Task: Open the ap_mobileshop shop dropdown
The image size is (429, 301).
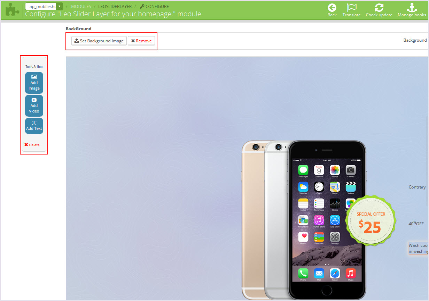Action: point(44,6)
